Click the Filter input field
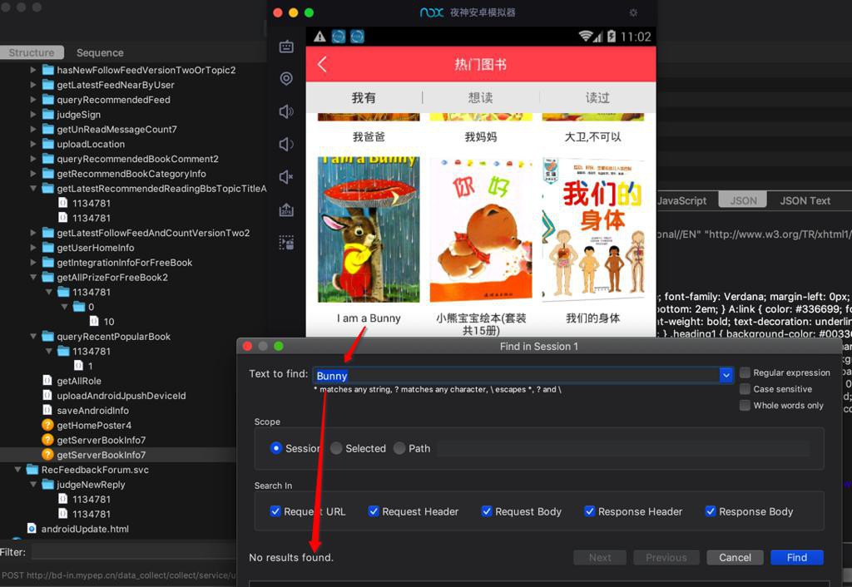Image resolution: width=852 pixels, height=587 pixels. click(x=133, y=552)
